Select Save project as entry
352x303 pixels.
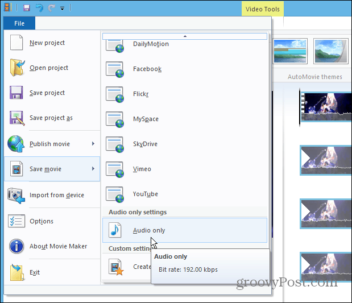[51, 118]
